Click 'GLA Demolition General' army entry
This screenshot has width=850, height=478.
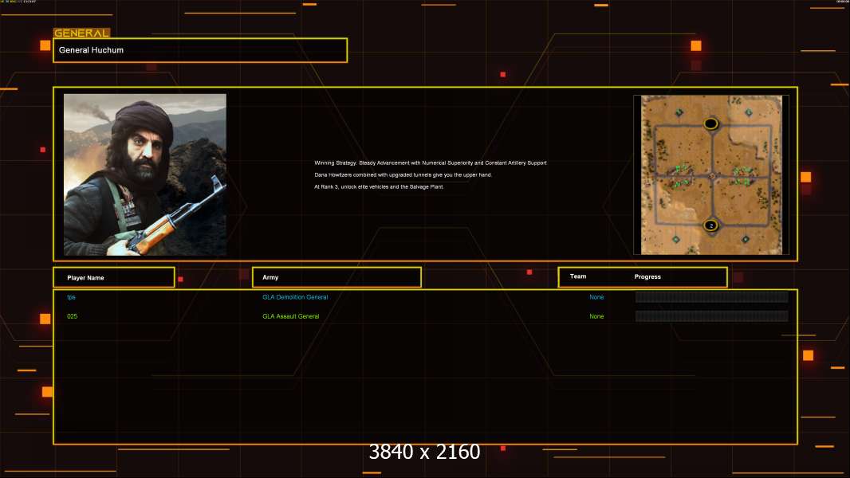click(295, 297)
